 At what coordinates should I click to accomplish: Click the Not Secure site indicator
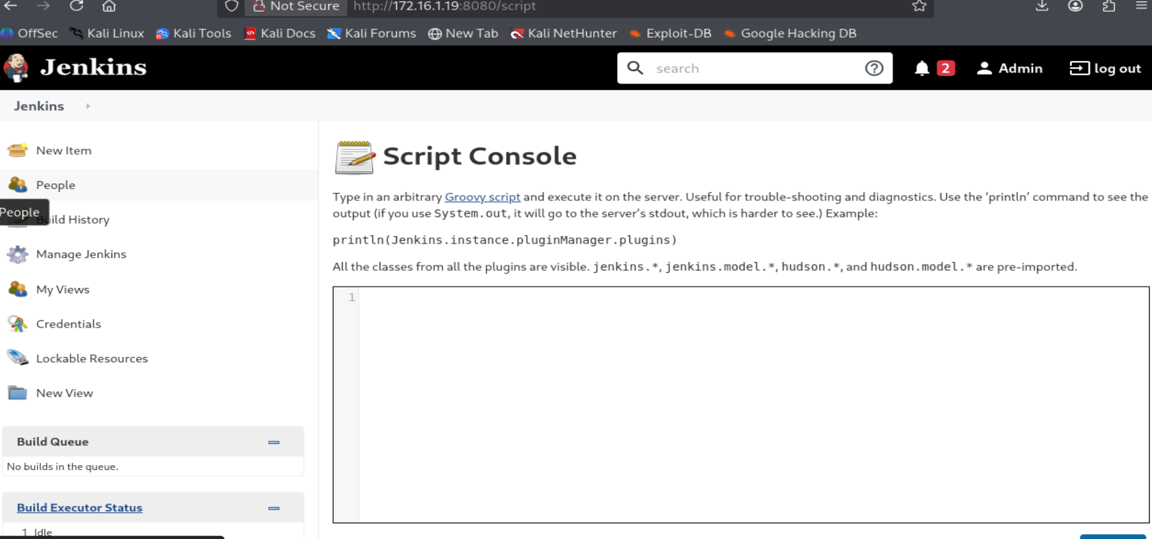point(296,6)
